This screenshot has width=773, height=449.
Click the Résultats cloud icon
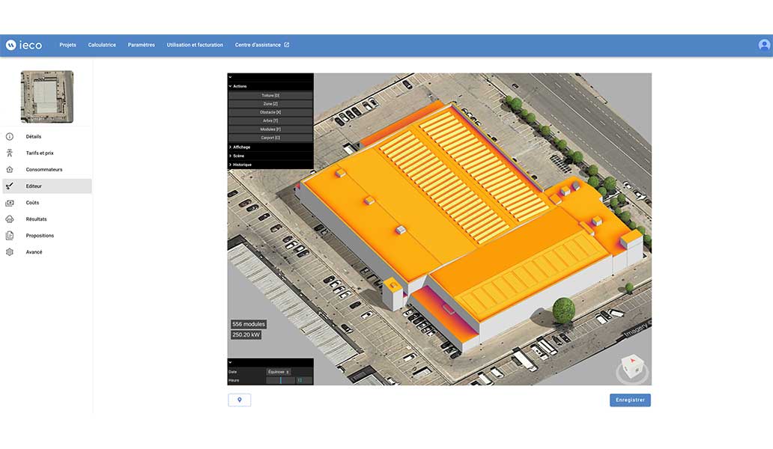pyautogui.click(x=10, y=219)
